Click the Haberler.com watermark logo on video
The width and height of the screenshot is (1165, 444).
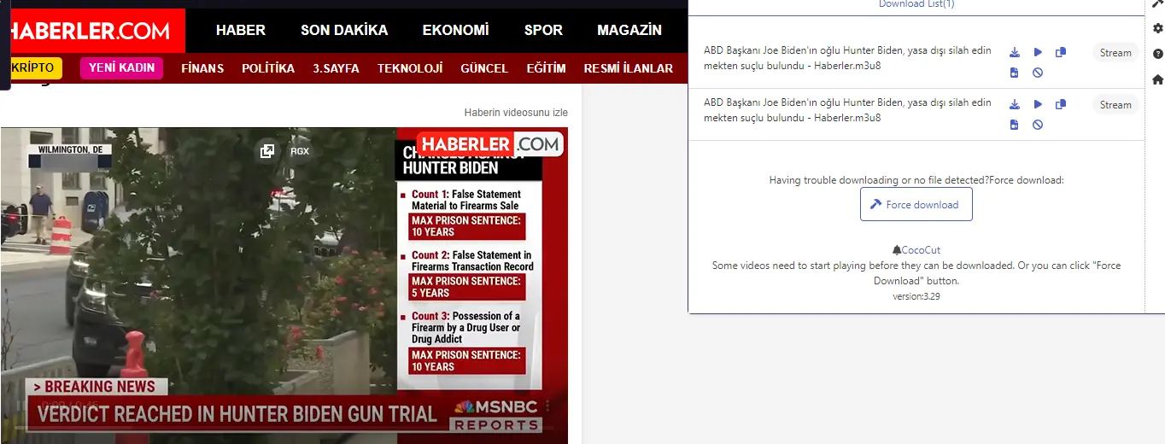pyautogui.click(x=490, y=144)
